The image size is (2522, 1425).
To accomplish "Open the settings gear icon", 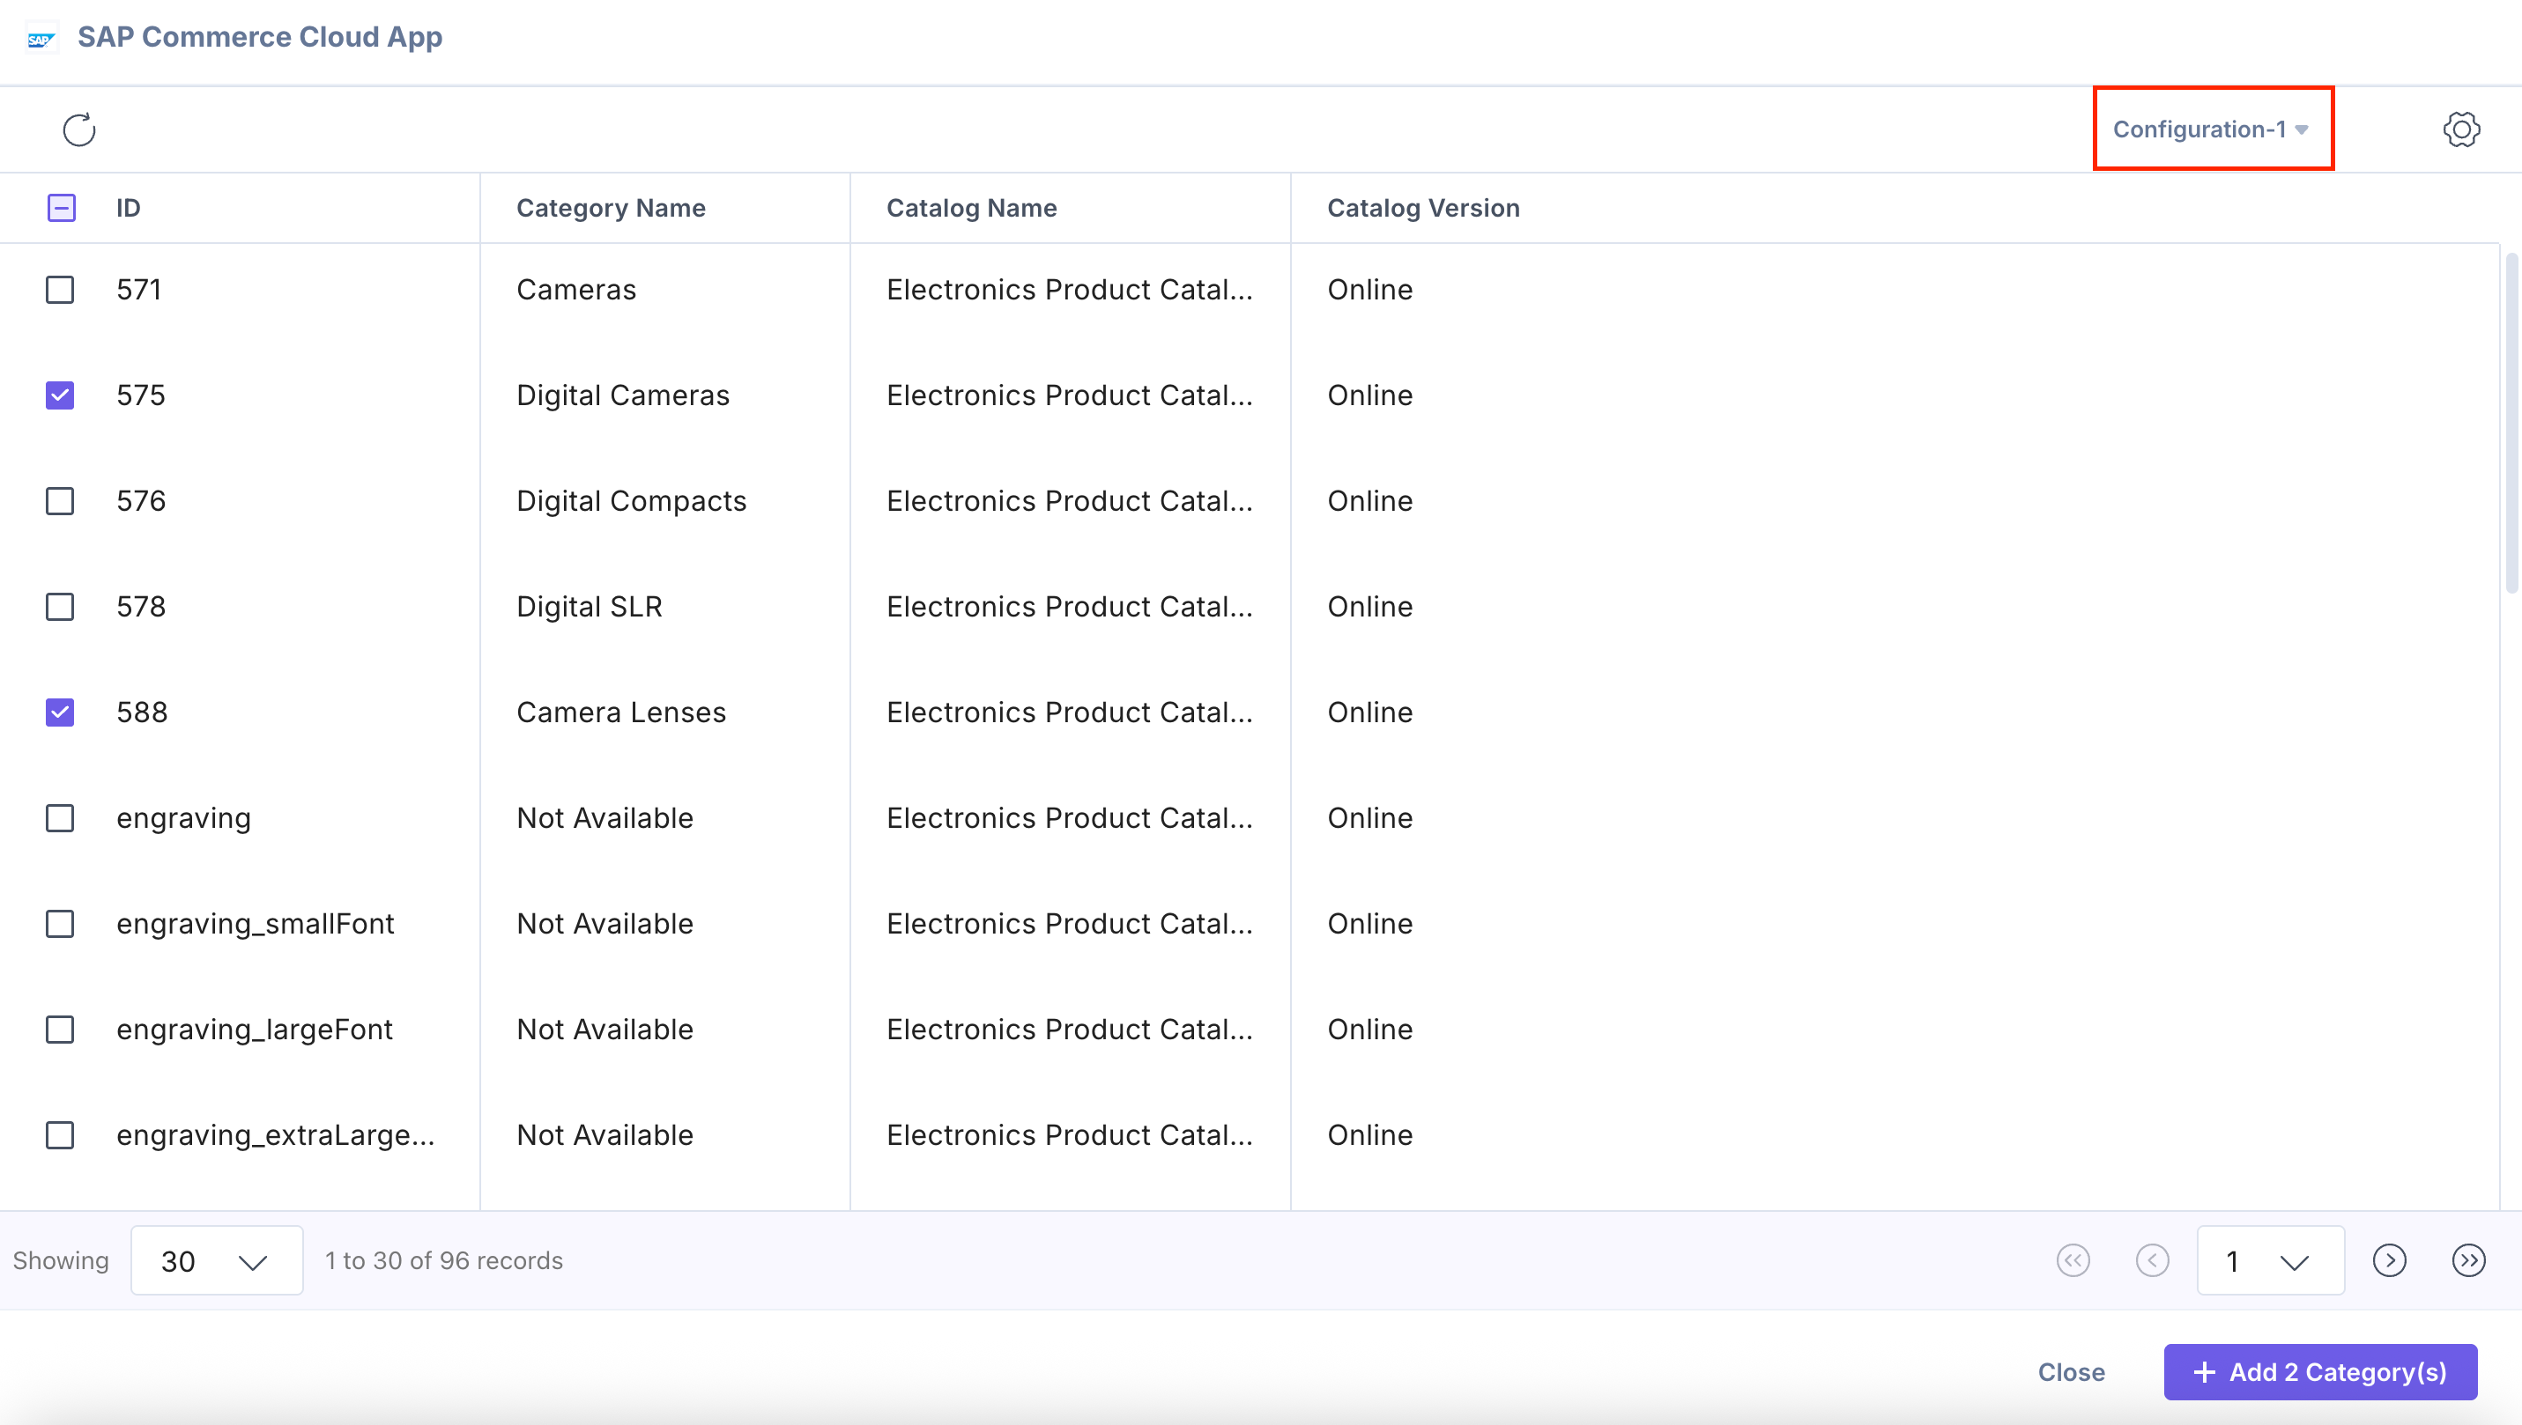I will pyautogui.click(x=2461, y=129).
